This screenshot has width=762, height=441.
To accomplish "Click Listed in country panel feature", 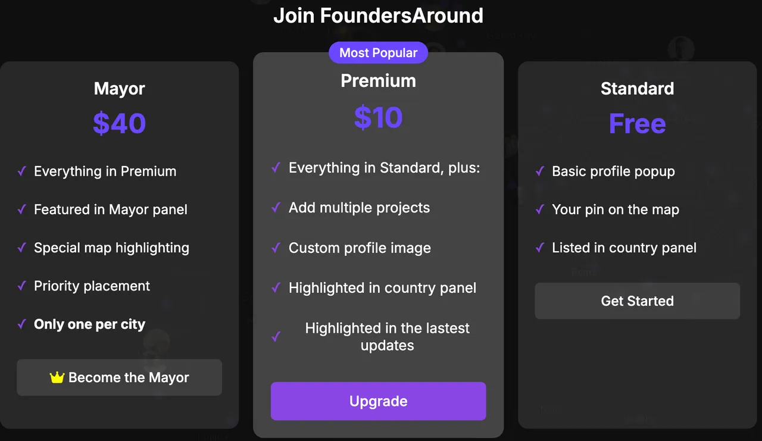I will [x=624, y=248].
